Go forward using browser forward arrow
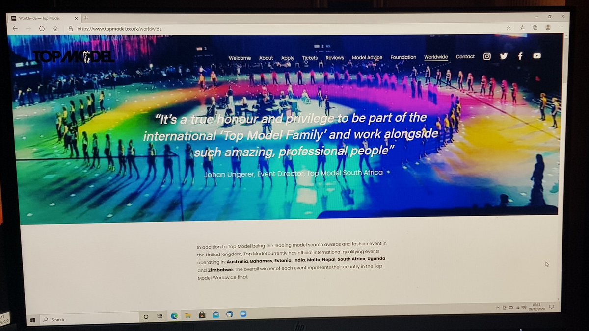Viewport: 589px width, 331px height. pyautogui.click(x=28, y=29)
